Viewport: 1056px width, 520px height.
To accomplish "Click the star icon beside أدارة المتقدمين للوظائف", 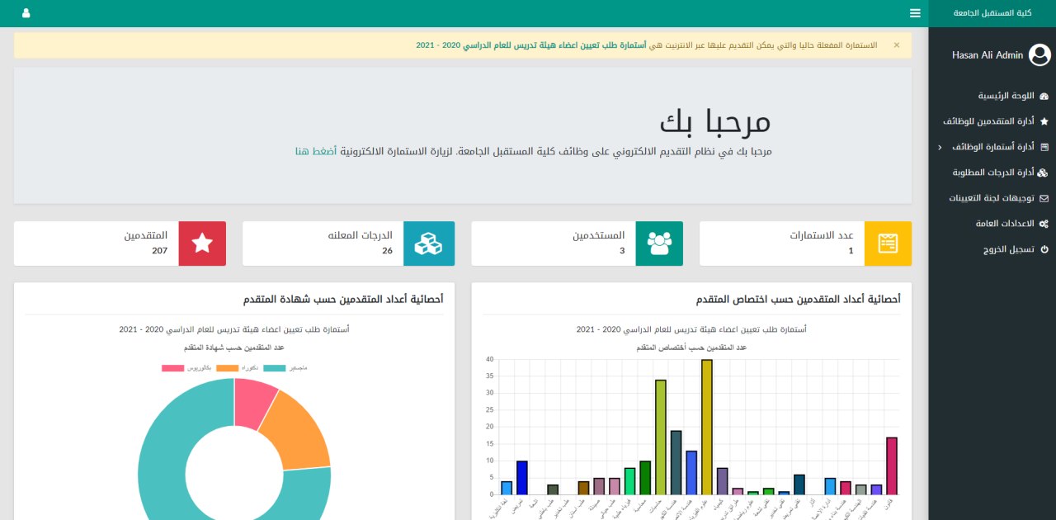I will pos(1044,121).
